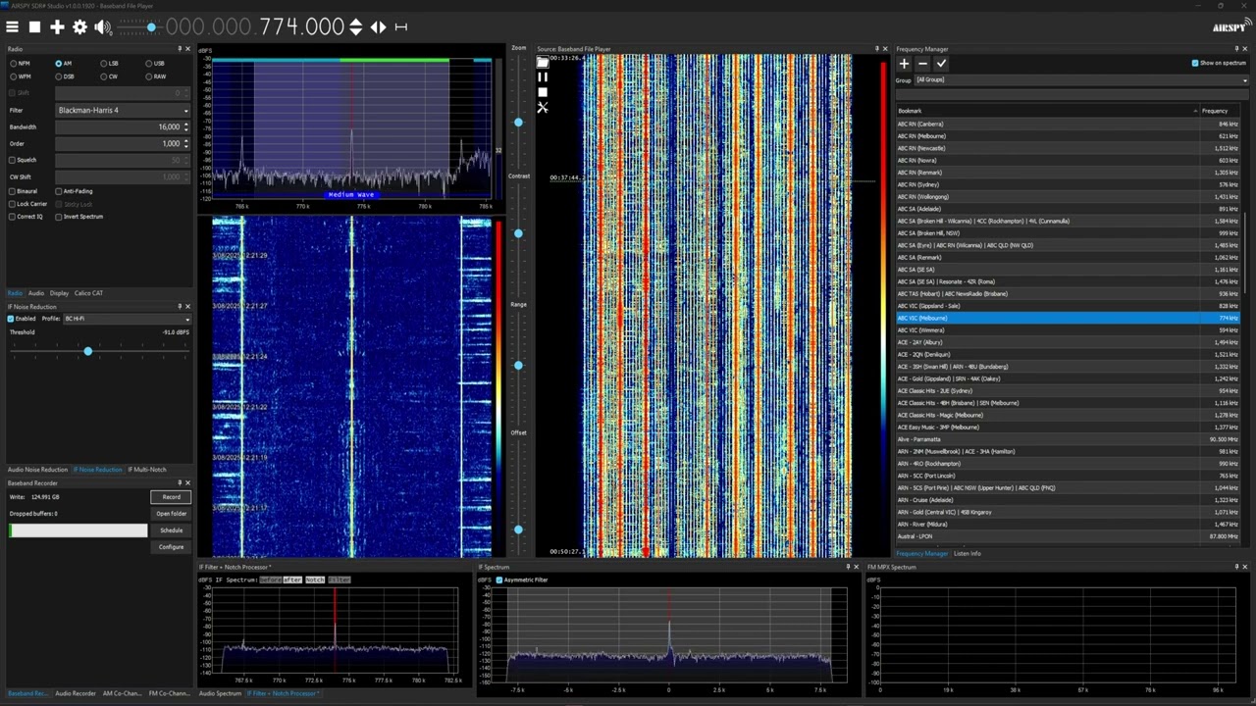The width and height of the screenshot is (1256, 706).
Task: Select RAW demodulation mode
Action: (x=155, y=76)
